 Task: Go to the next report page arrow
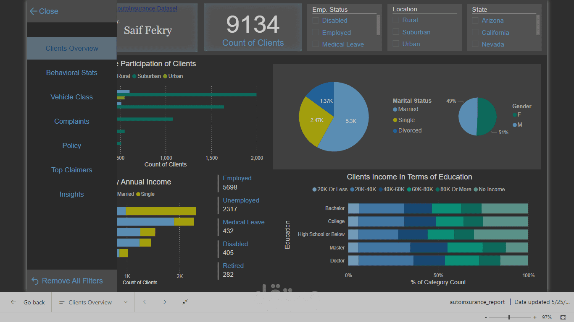[x=165, y=302]
